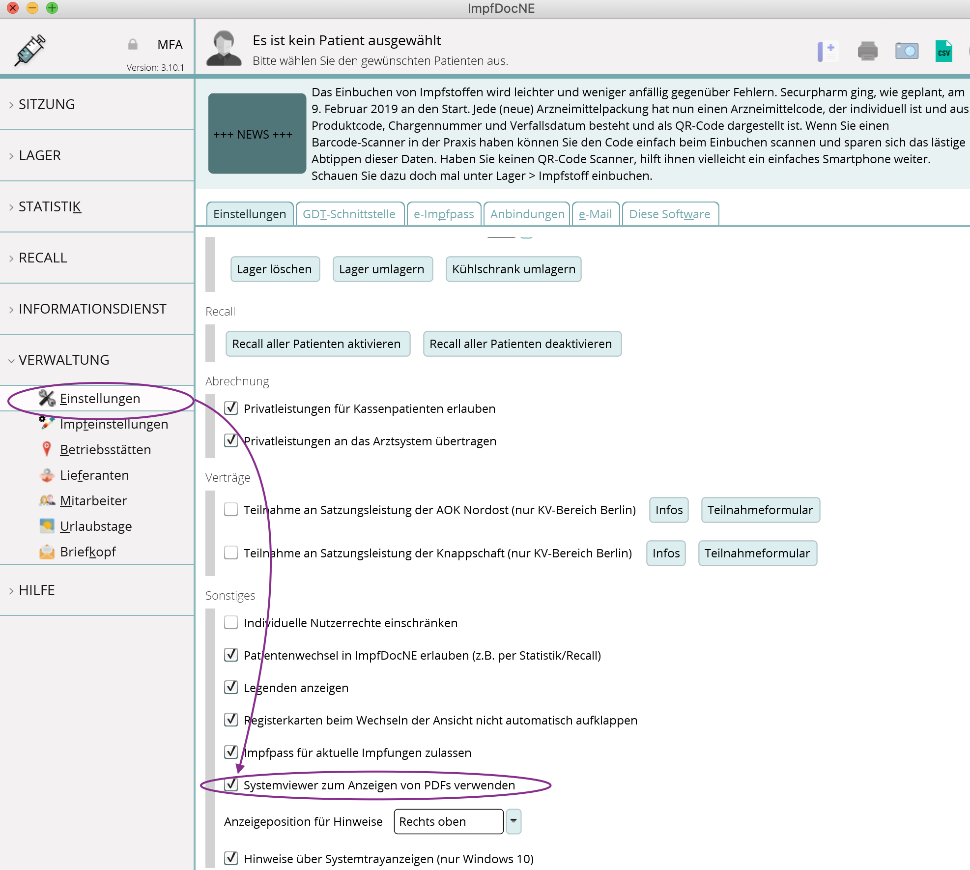Click the Einstellungen tools icon in sidebar
Screen dimensions: 970x870
point(47,398)
